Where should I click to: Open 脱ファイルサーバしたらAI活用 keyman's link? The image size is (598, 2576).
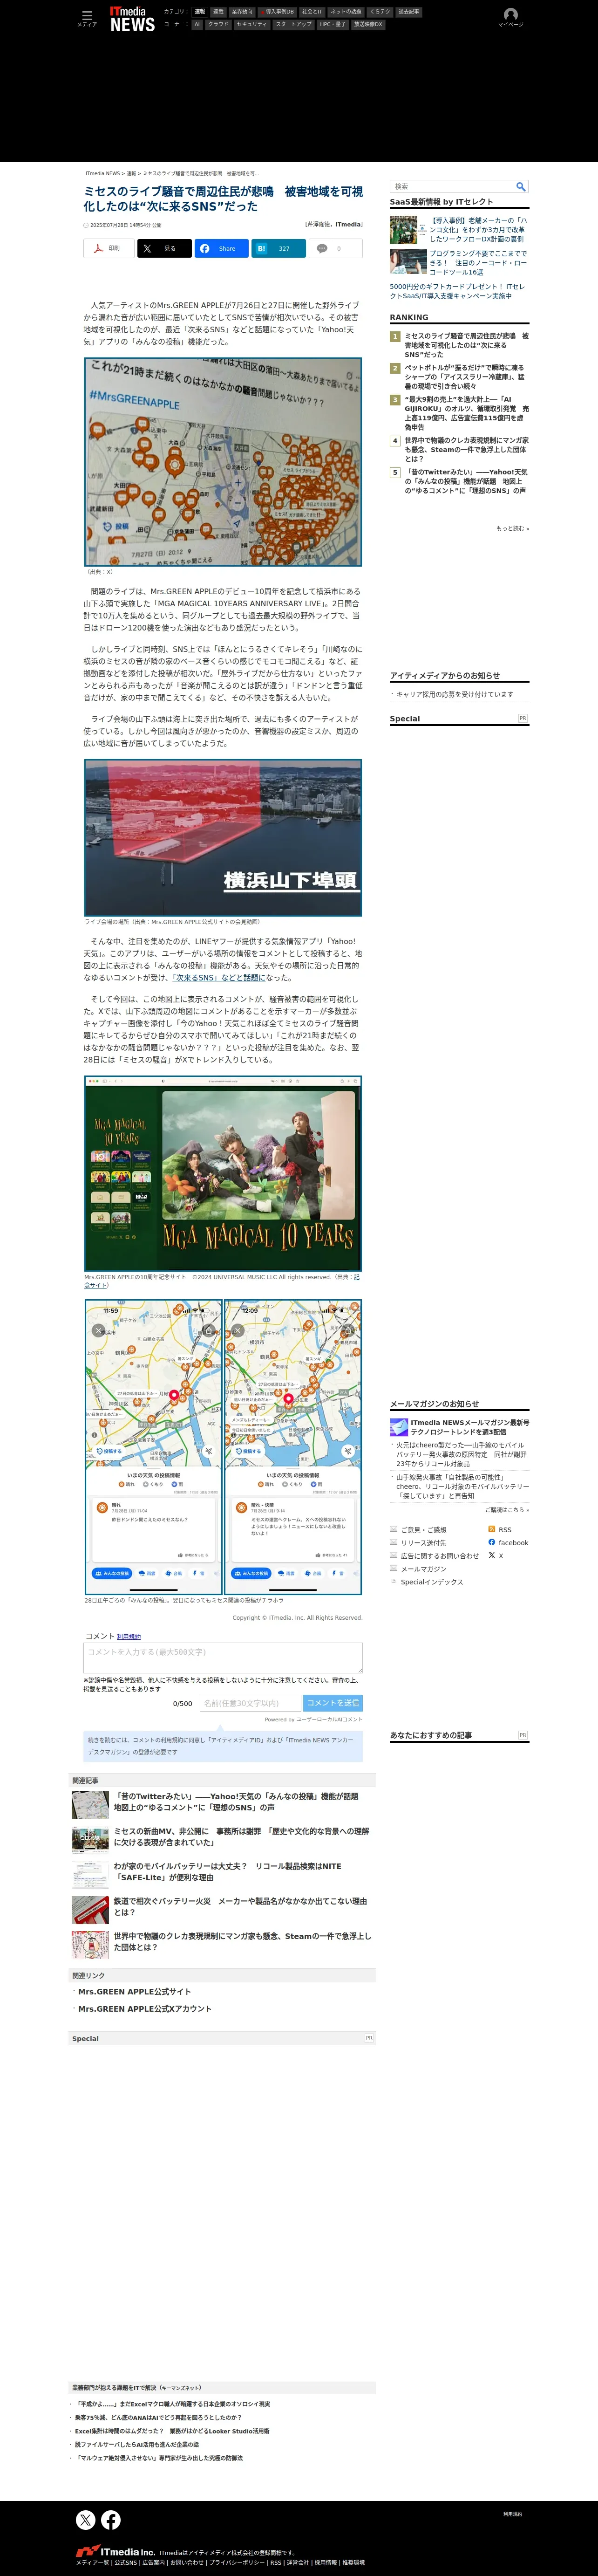point(137,2444)
